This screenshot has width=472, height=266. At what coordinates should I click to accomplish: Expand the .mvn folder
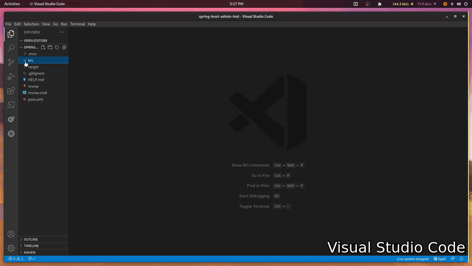pyautogui.click(x=32, y=54)
